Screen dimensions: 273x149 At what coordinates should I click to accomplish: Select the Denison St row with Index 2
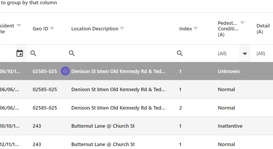pos(133,108)
